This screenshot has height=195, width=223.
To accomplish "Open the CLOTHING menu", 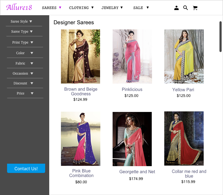I will click(x=79, y=8).
